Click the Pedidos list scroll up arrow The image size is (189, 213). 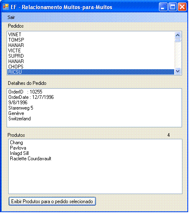[177, 35]
